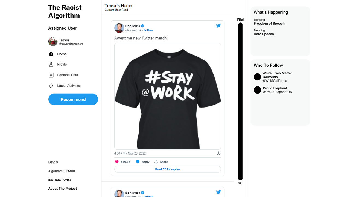The image size is (350, 197).
Task: Open tweet info circle icon
Action: pyautogui.click(x=218, y=153)
